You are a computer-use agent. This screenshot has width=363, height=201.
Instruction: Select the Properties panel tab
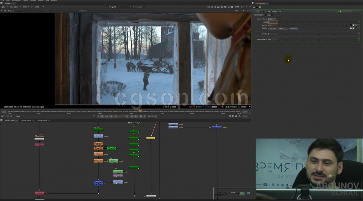261,3
